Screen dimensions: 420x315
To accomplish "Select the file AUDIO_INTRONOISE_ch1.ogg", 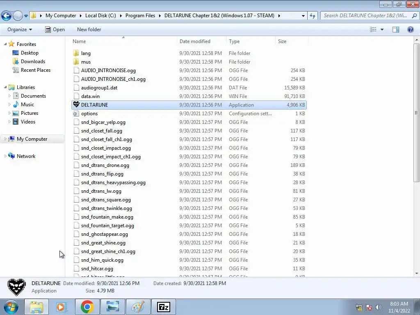I will click(x=113, y=79).
